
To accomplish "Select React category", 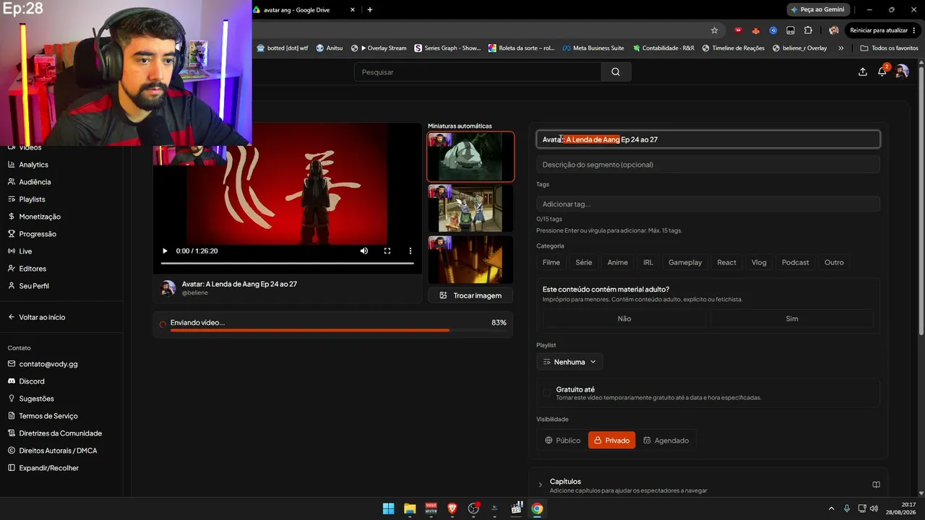I will click(727, 262).
